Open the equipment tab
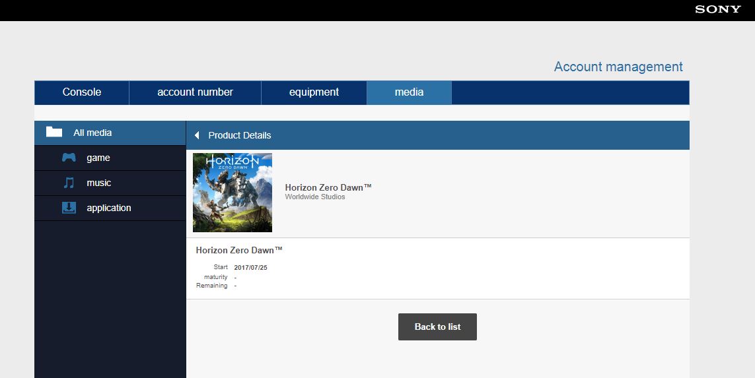755x378 pixels. 314,92
